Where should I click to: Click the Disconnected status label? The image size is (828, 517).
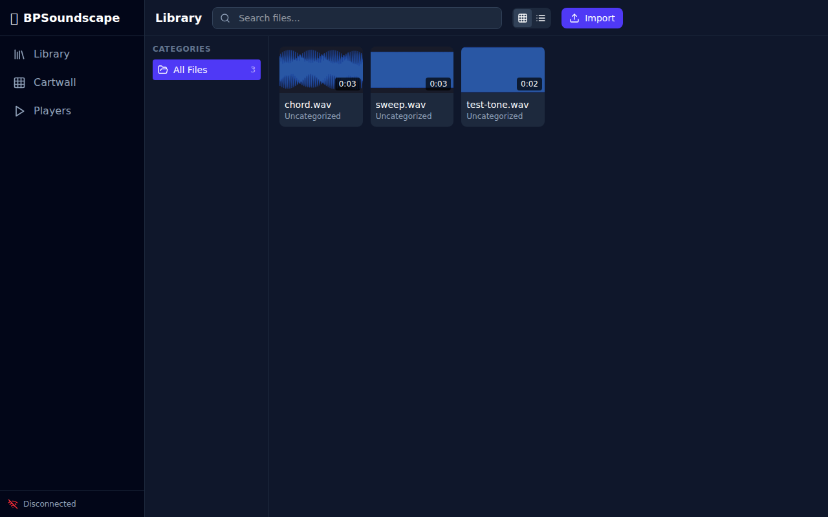(x=49, y=503)
